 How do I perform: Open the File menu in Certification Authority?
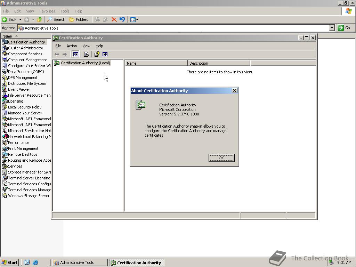coord(58,46)
